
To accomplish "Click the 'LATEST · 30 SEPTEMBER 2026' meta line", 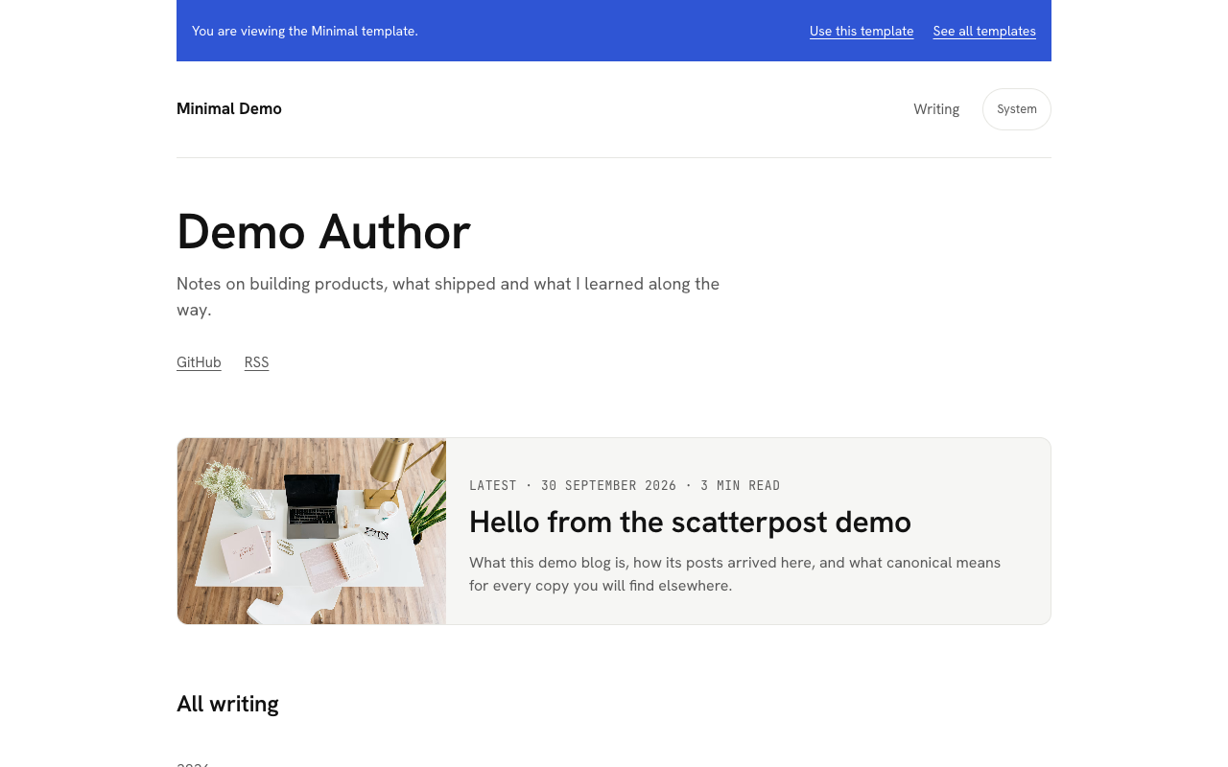I will pyautogui.click(x=625, y=486).
